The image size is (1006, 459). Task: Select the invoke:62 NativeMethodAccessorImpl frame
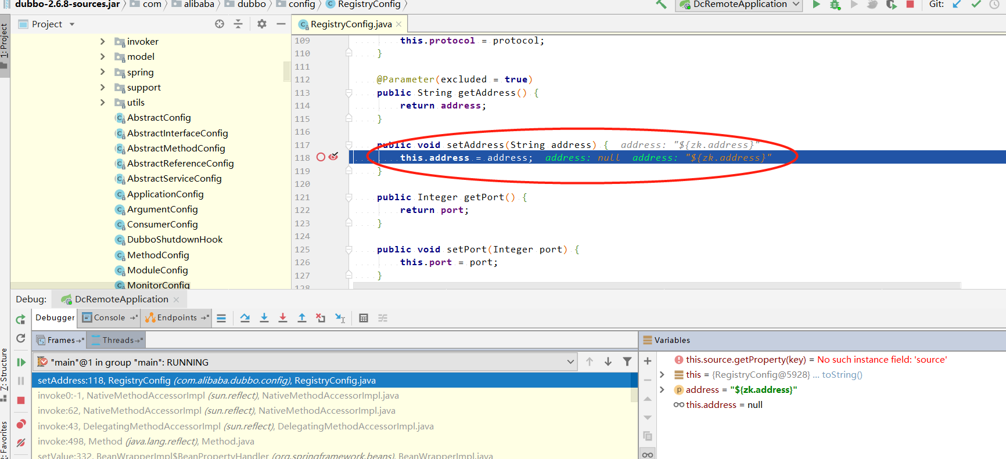point(217,411)
